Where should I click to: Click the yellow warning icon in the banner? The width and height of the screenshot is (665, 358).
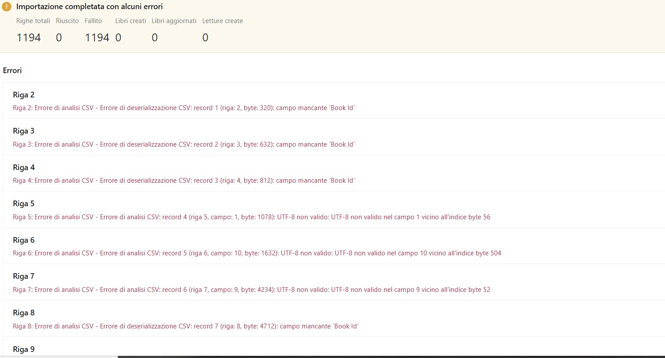point(7,7)
